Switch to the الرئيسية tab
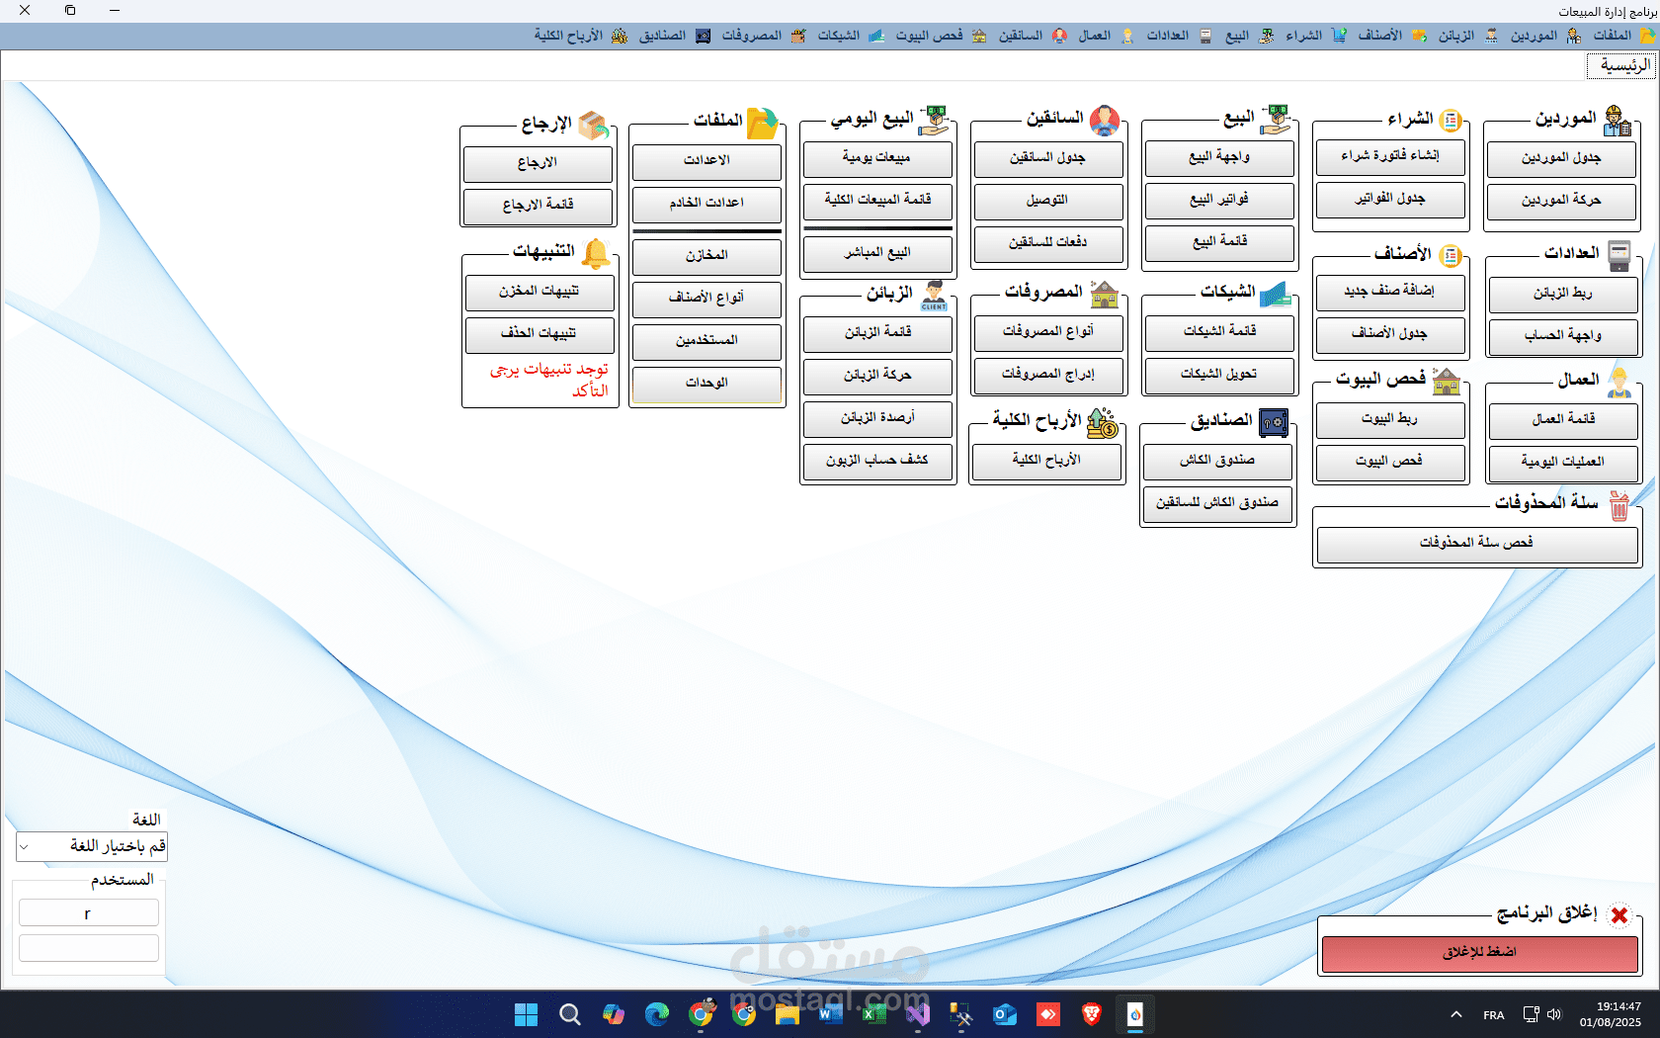The height and width of the screenshot is (1038, 1660). [1620, 64]
